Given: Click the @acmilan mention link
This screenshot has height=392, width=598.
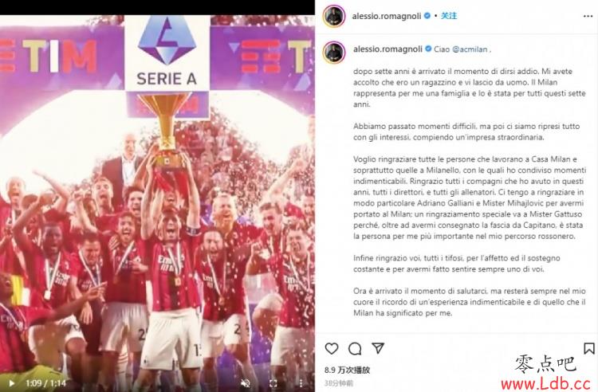Looking at the screenshot, I should 470,49.
